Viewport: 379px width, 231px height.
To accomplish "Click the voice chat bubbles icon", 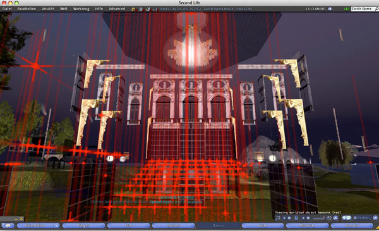I will (347, 218).
